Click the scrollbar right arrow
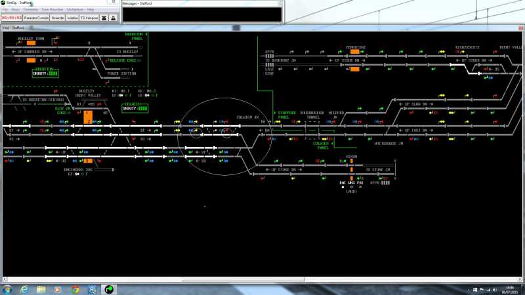Viewport: 525px width, 295px height. 520,279
